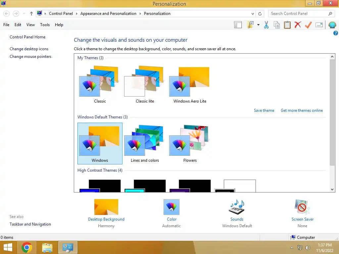The image size is (339, 254).
Task: Open the Color settings icon
Action: 171,207
